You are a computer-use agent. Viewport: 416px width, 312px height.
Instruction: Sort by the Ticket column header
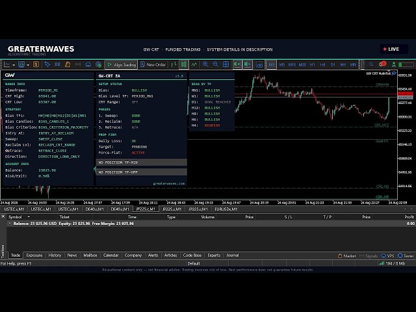(64, 217)
